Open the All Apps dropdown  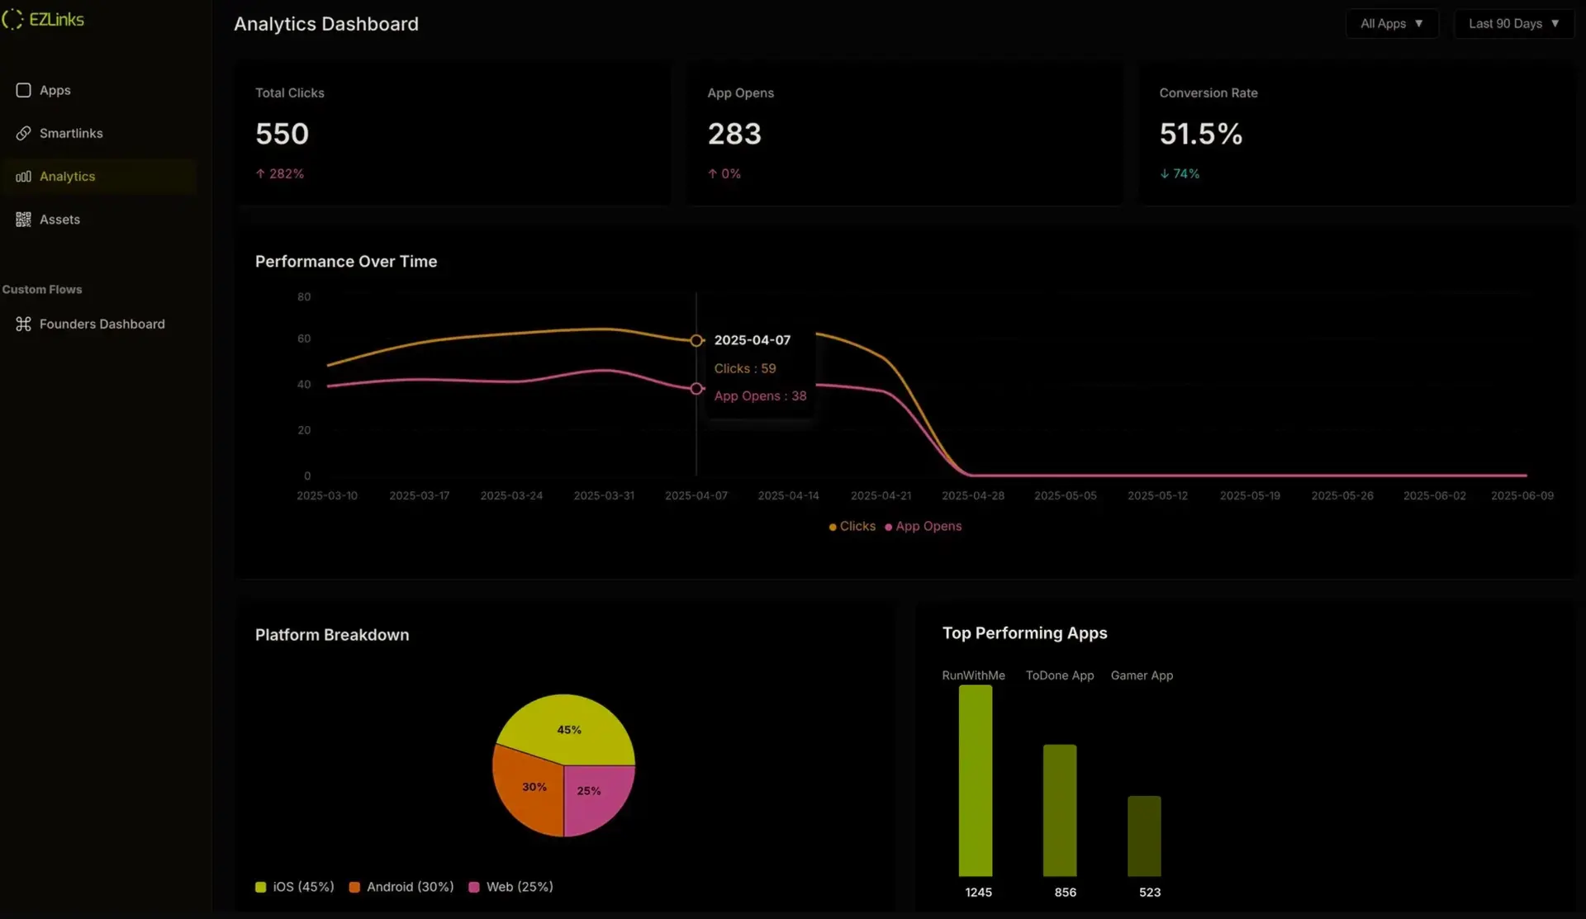[x=1392, y=23]
